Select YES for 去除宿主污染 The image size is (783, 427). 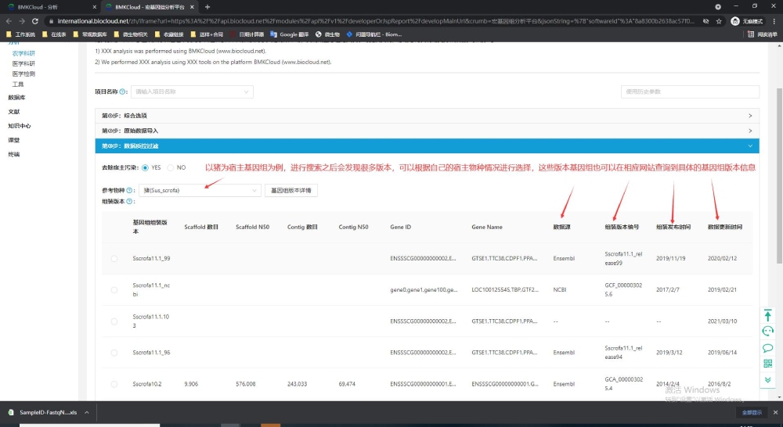(x=146, y=167)
